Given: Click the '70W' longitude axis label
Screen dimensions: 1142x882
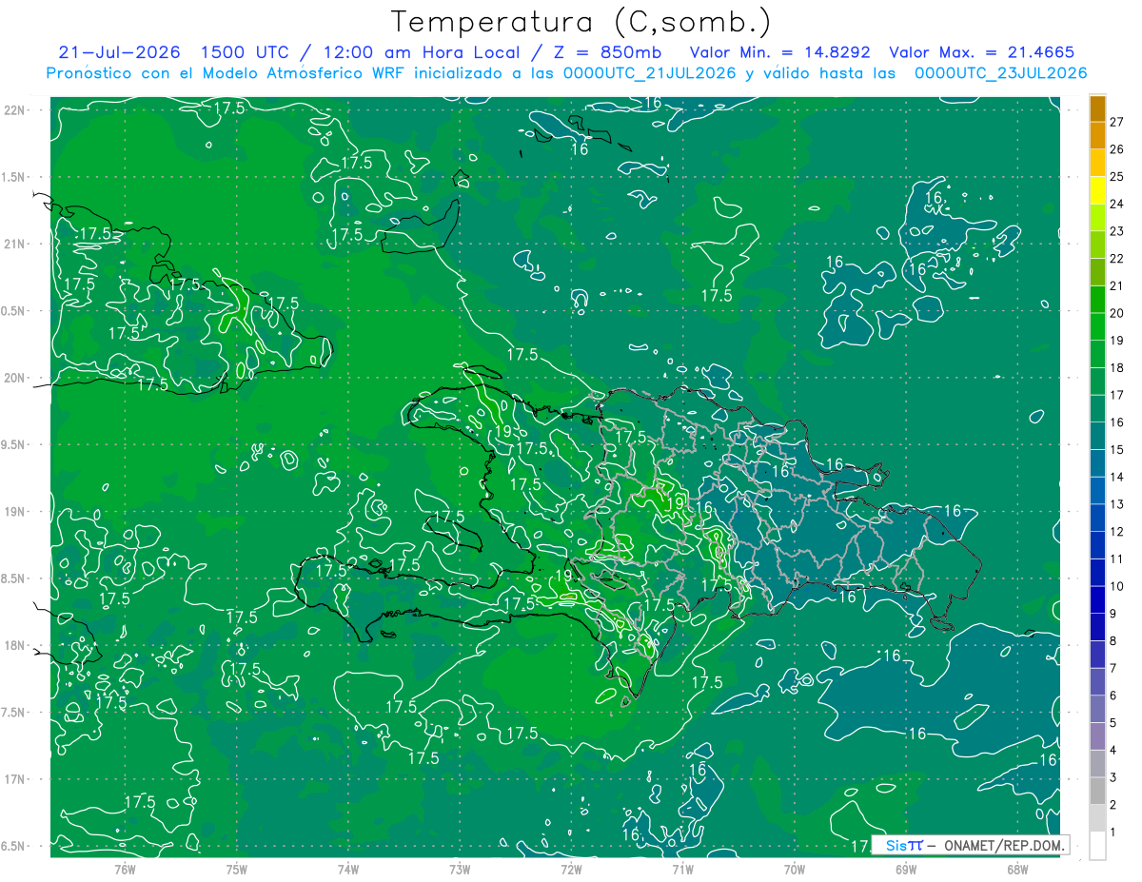Looking at the screenshot, I should pyautogui.click(x=795, y=868).
